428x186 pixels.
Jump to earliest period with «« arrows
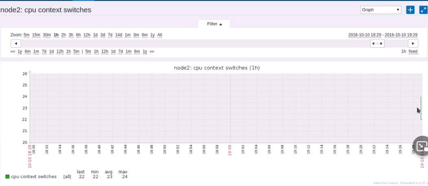(x=13, y=51)
